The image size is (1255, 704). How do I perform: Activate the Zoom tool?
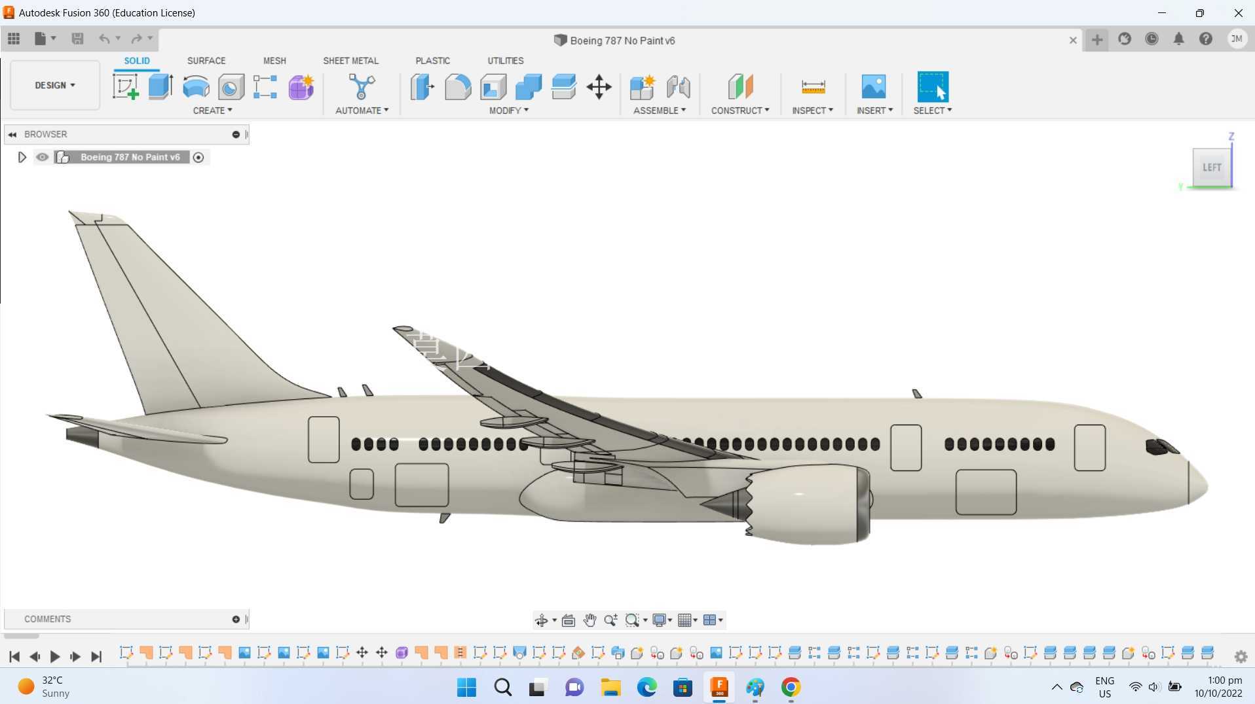[610, 620]
